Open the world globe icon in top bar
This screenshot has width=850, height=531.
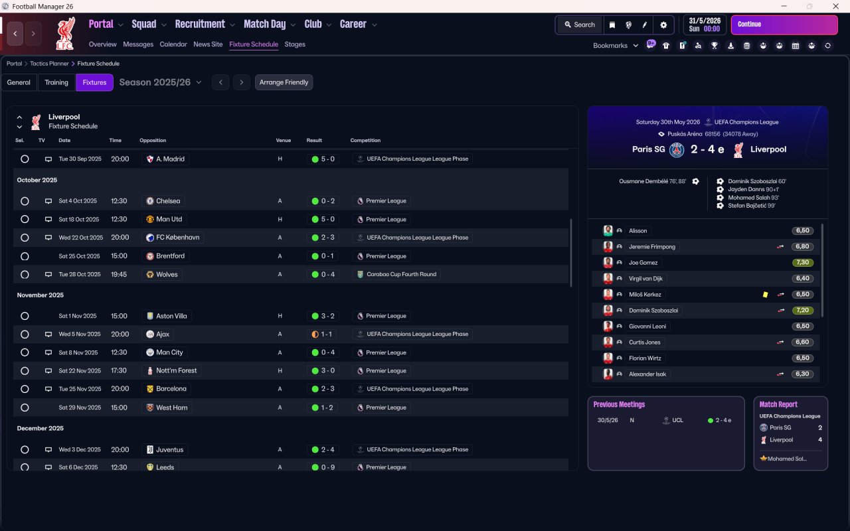pyautogui.click(x=628, y=25)
